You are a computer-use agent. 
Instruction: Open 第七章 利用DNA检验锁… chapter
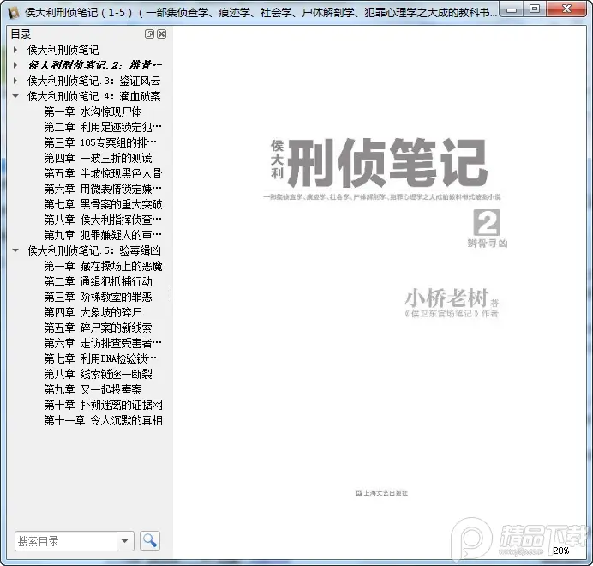pos(100,358)
